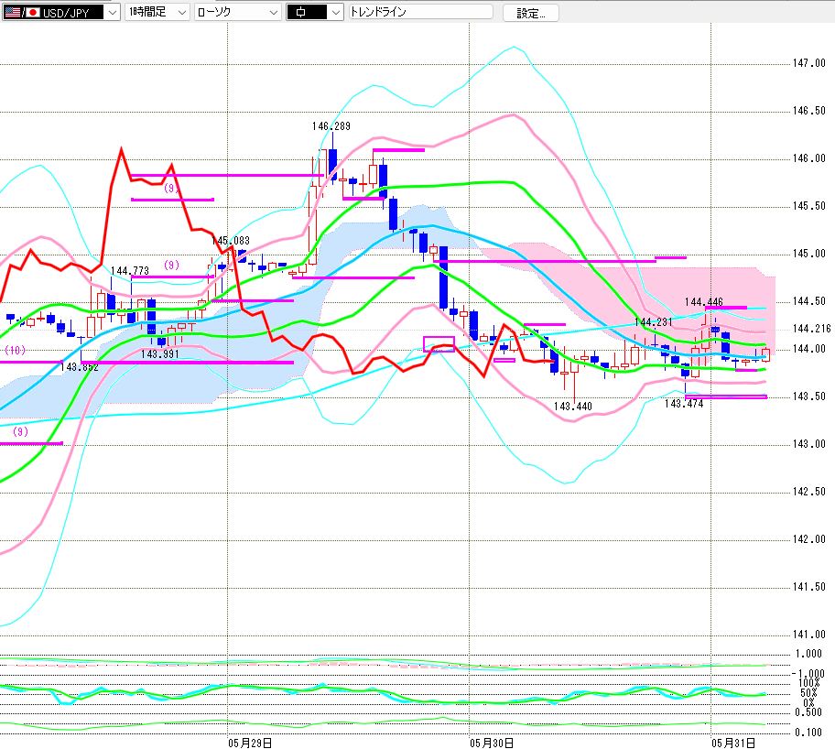Viewport: 835px width, 749px height.
Task: Click the (10) magenta count label
Action: coord(16,350)
